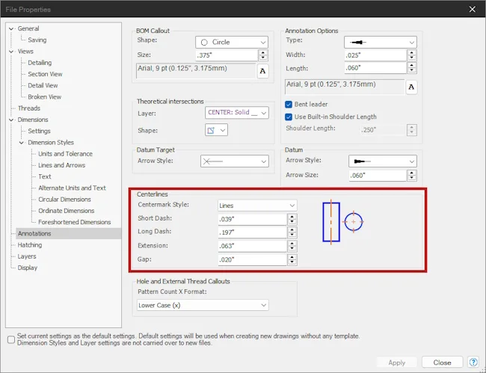Screen dimensions: 486x373
Task: Select Hatching in the tree
Action: click(x=29, y=245)
